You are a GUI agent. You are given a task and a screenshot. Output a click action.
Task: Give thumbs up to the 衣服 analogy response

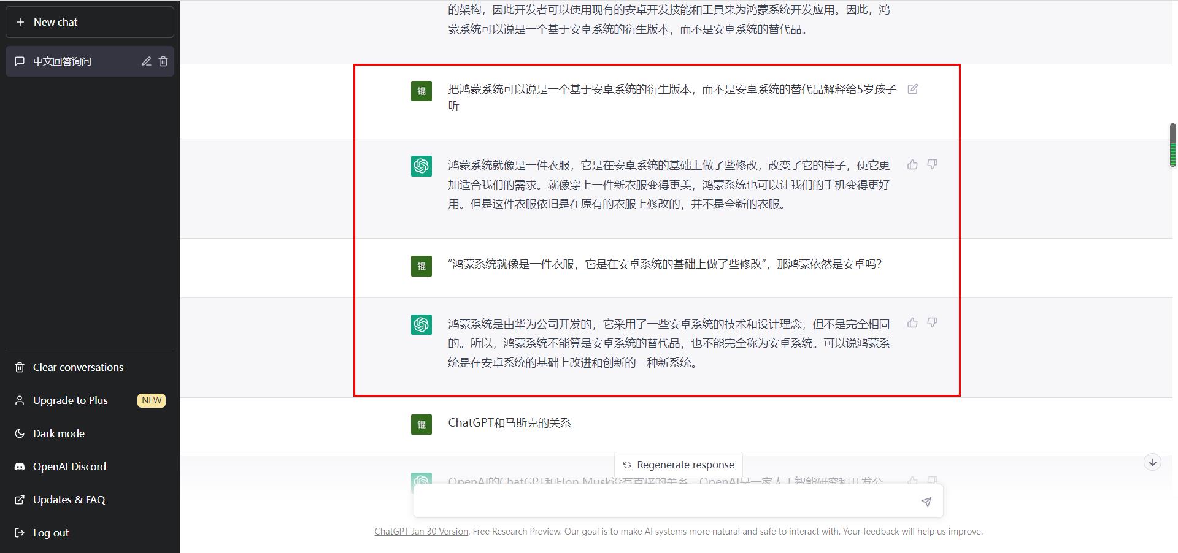[x=912, y=164]
